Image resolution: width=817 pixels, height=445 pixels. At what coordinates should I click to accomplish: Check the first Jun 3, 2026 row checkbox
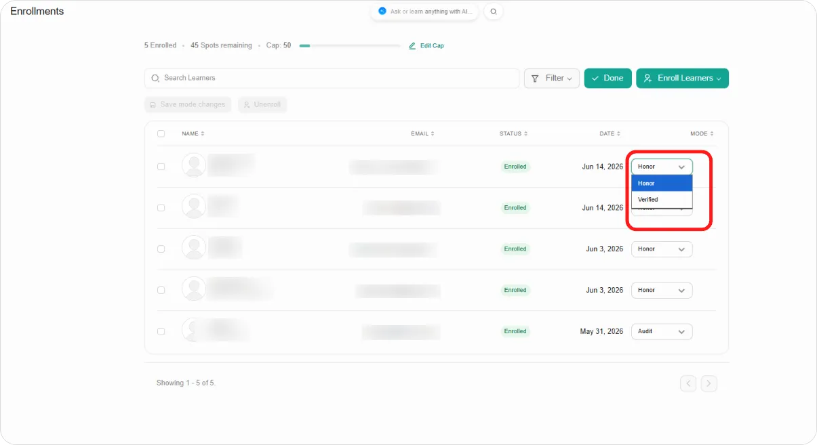point(161,249)
